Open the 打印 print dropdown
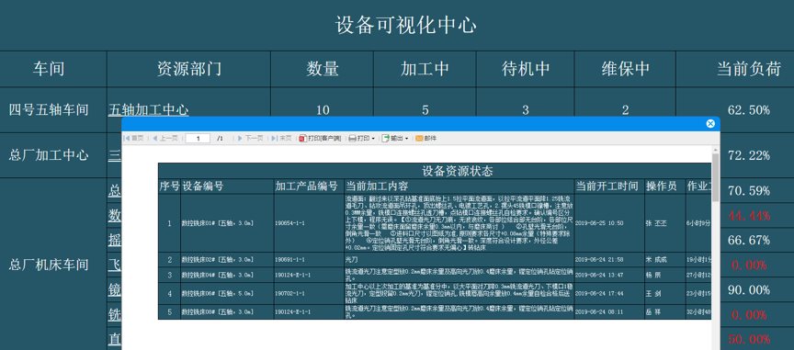Image resolution: width=794 pixels, height=350 pixels. (x=361, y=138)
